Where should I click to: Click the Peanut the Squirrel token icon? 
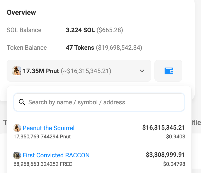tap(17, 128)
